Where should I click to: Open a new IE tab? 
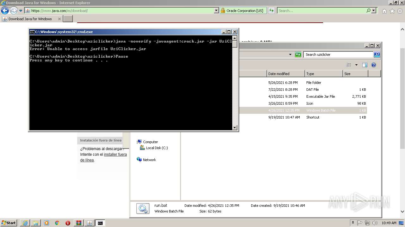(68, 19)
